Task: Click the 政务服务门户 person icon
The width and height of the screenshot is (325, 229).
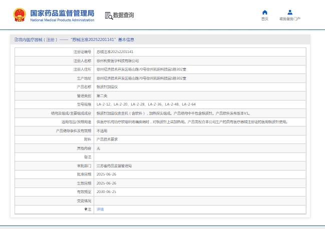Action: (x=290, y=12)
